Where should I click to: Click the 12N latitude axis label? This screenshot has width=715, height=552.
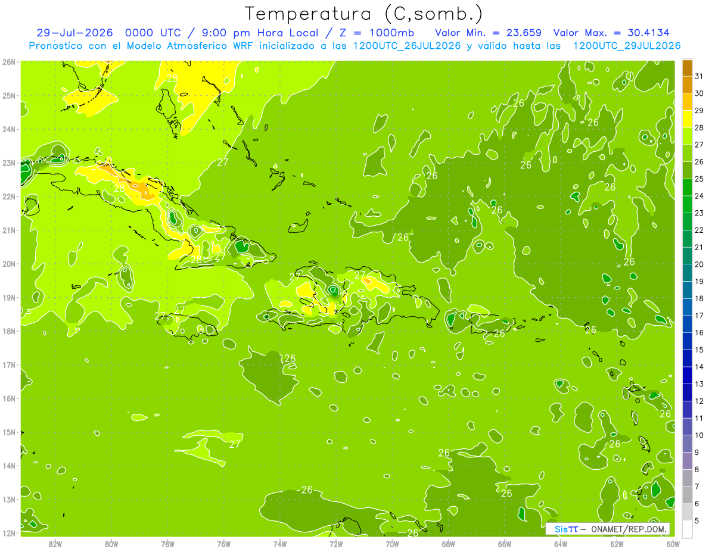[x=9, y=532]
